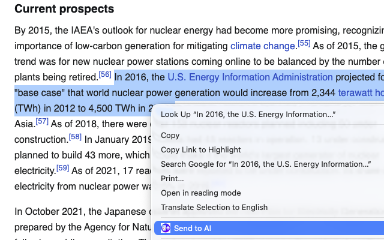Click the Current prospects heading

64,9
